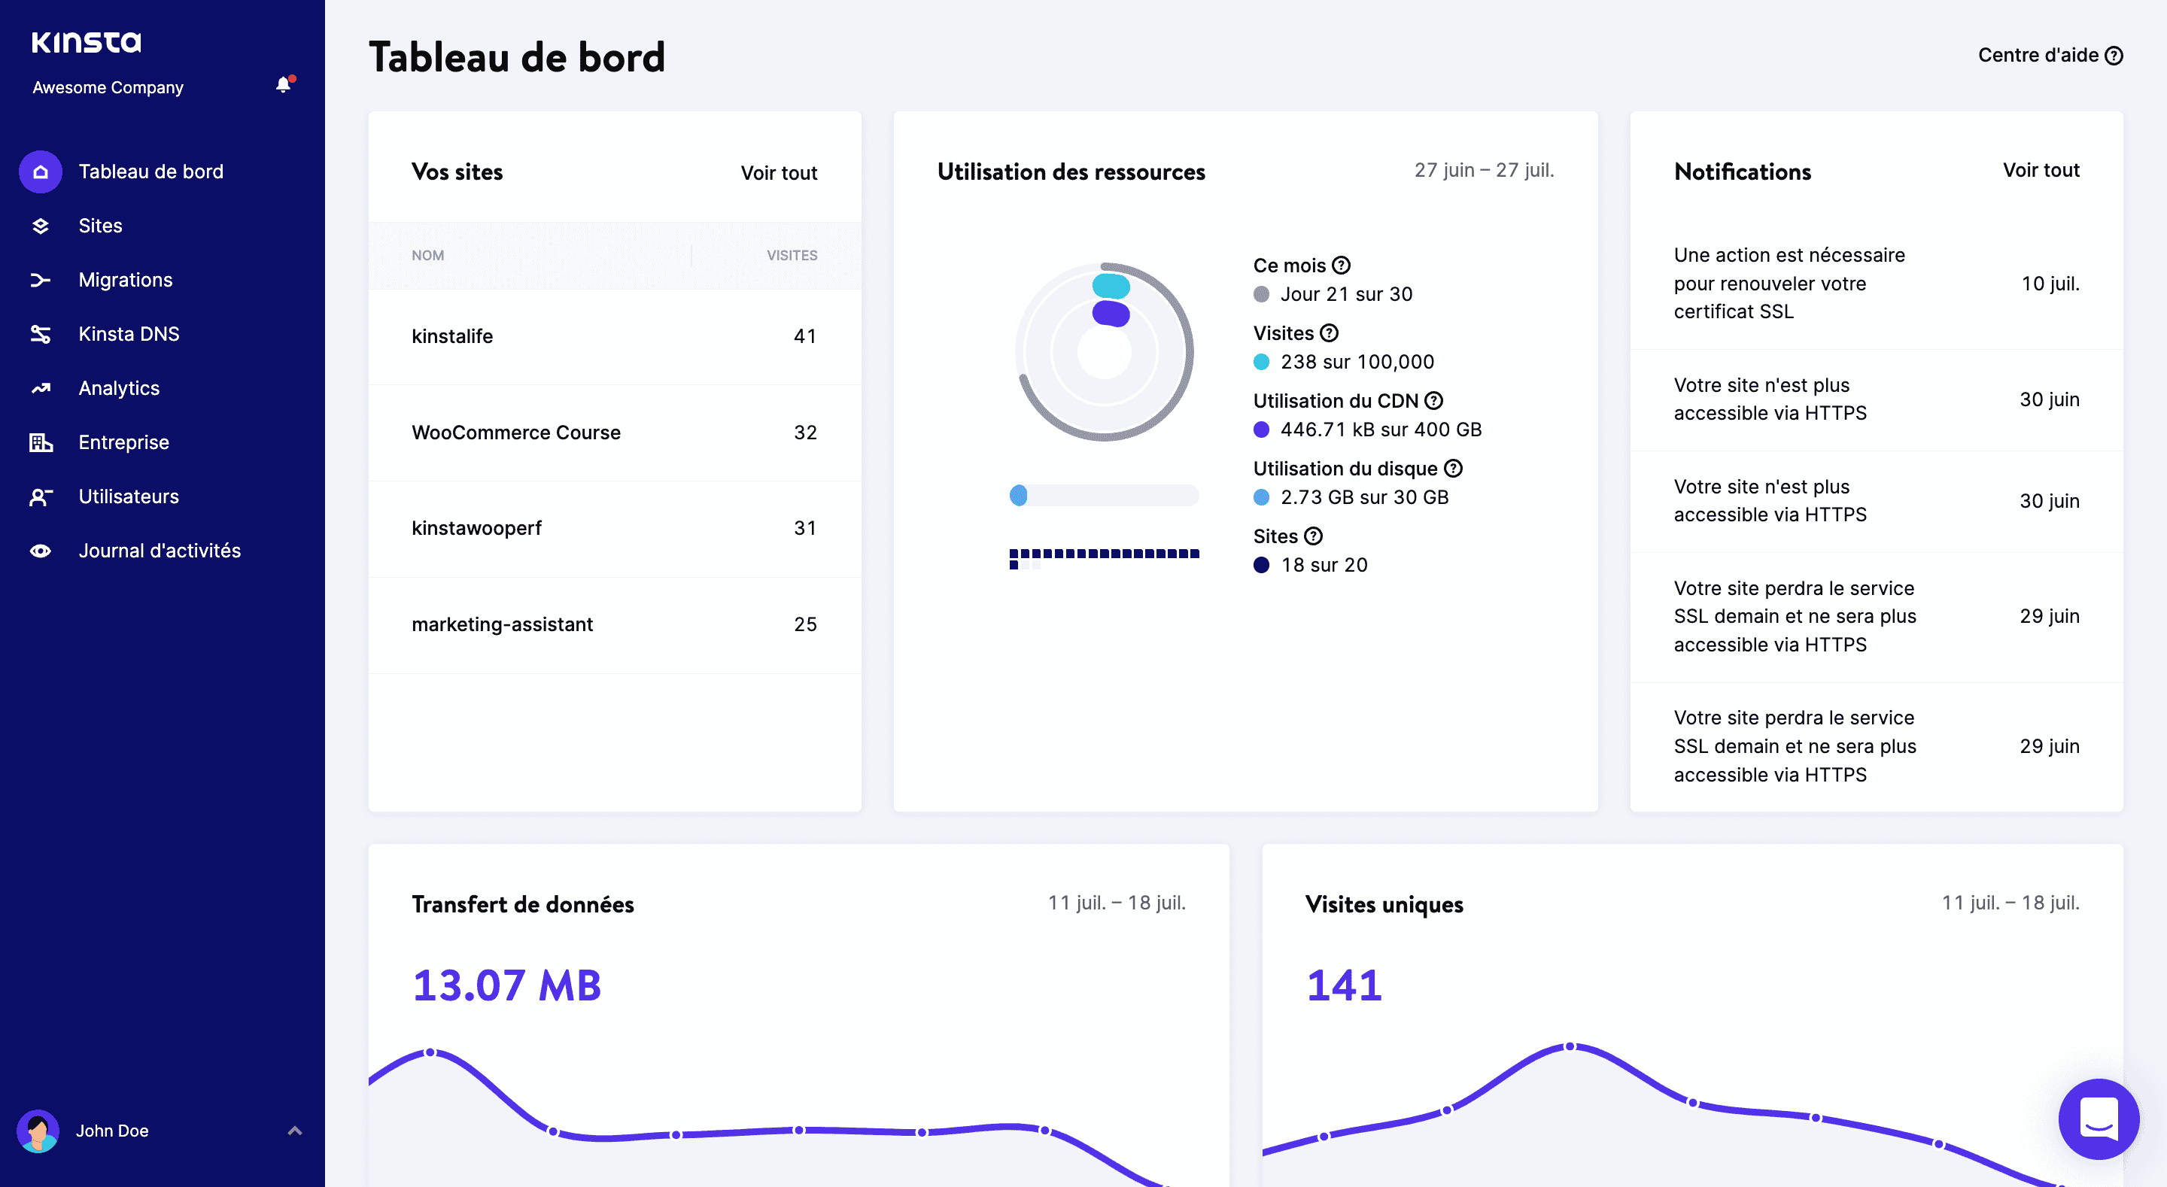Select the Utilisateurs user icon
Screen dimensions: 2167x1187
click(40, 496)
